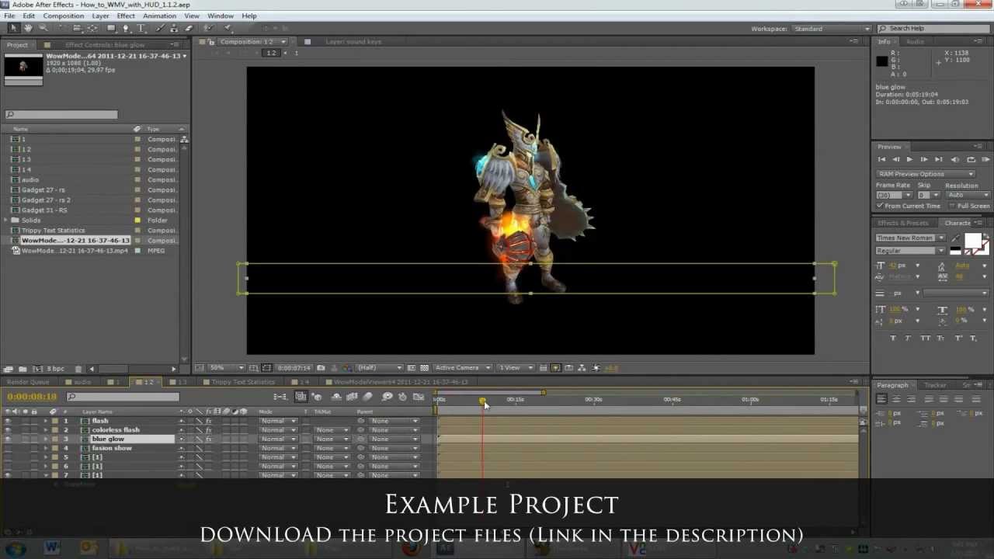Select the audio composition in Project panel

click(30, 179)
